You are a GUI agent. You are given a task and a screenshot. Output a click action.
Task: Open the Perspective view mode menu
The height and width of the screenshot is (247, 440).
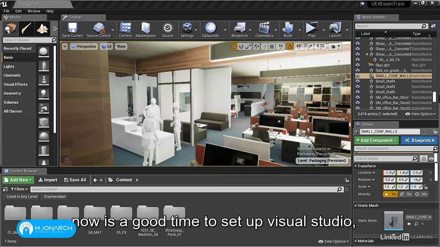pos(83,47)
